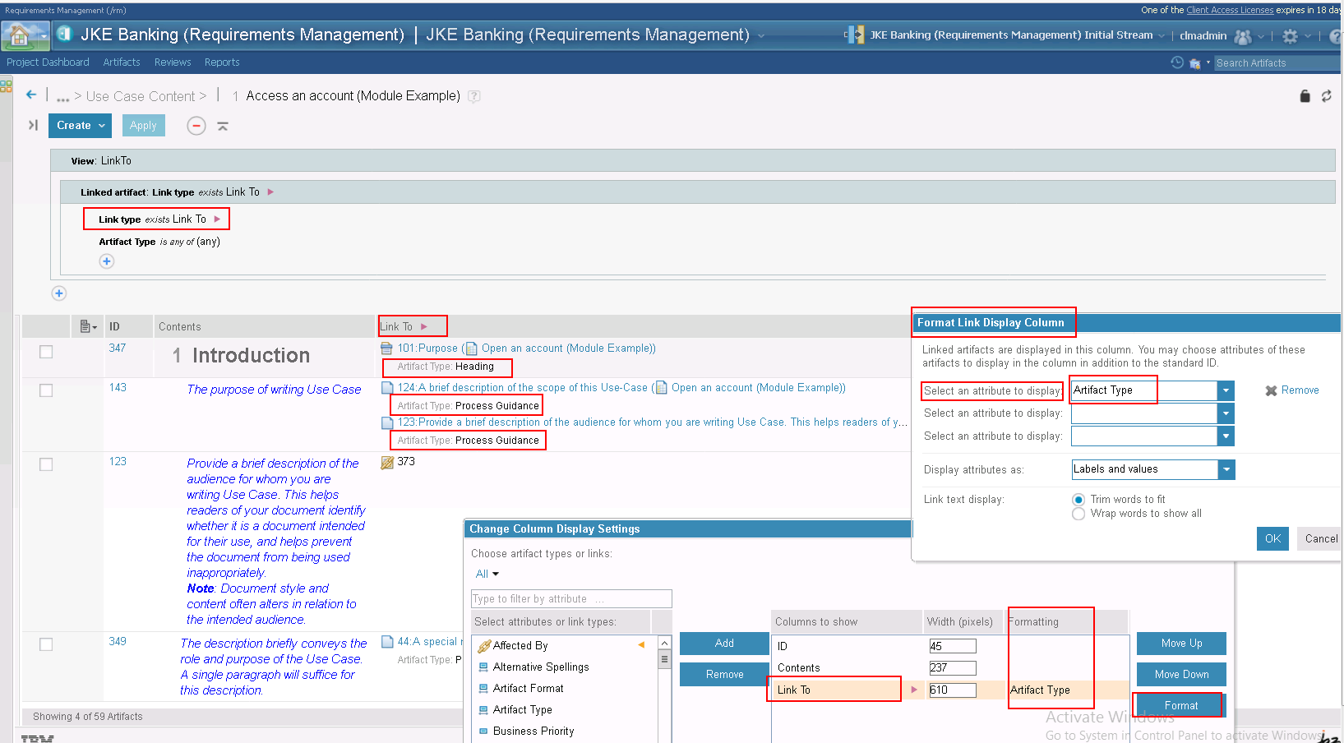Check the box for artifact 143
The height and width of the screenshot is (743, 1344).
pos(46,390)
